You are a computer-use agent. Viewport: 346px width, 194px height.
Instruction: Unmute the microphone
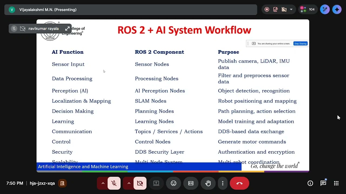[x=114, y=183]
